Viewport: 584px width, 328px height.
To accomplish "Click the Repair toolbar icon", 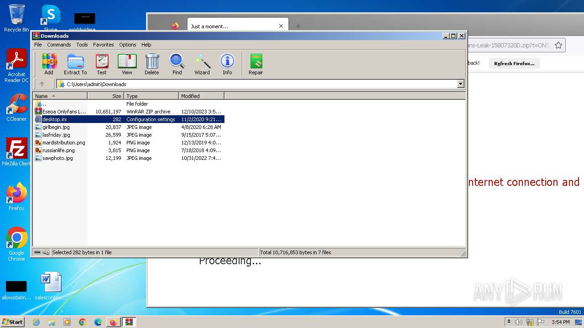I will click(255, 64).
